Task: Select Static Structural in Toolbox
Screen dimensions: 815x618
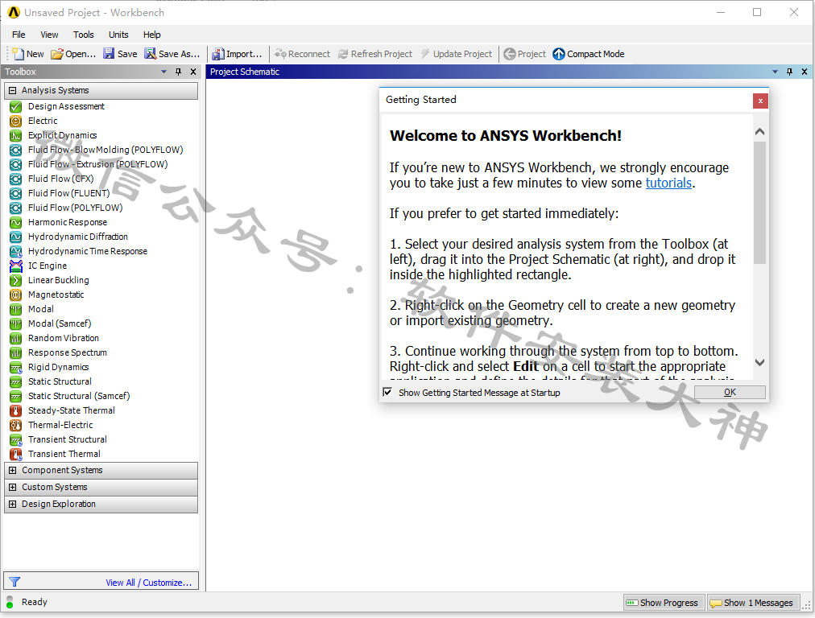Action: (60, 381)
